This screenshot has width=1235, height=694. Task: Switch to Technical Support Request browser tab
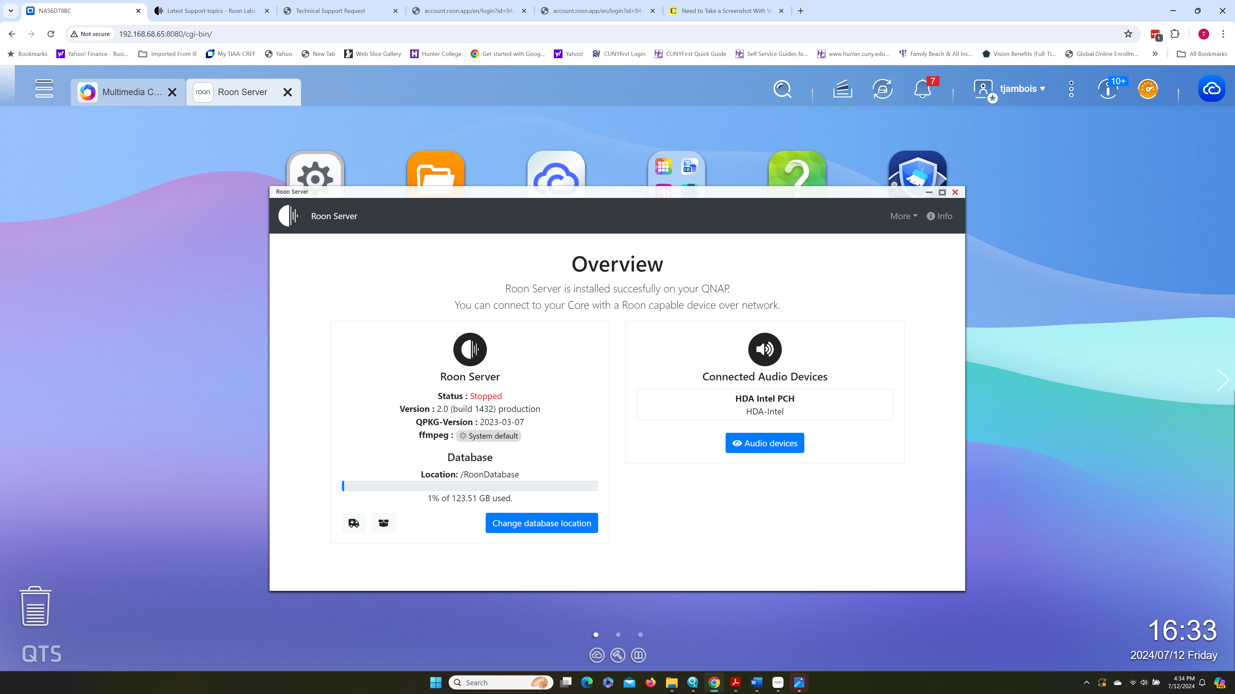tap(340, 11)
